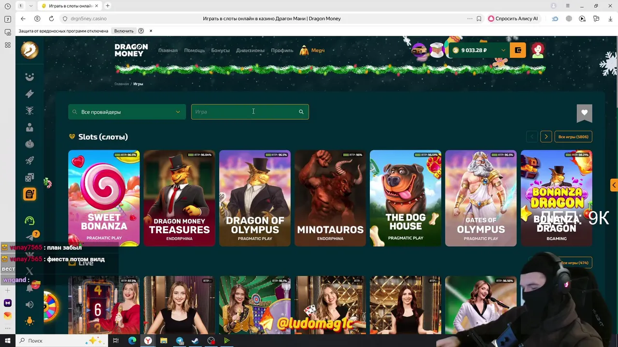618x347 pixels.
Task: Open the wallet deposit button
Action: click(518, 50)
